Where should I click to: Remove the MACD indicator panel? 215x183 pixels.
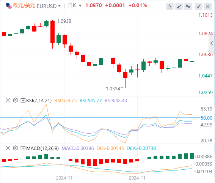[8, 148]
